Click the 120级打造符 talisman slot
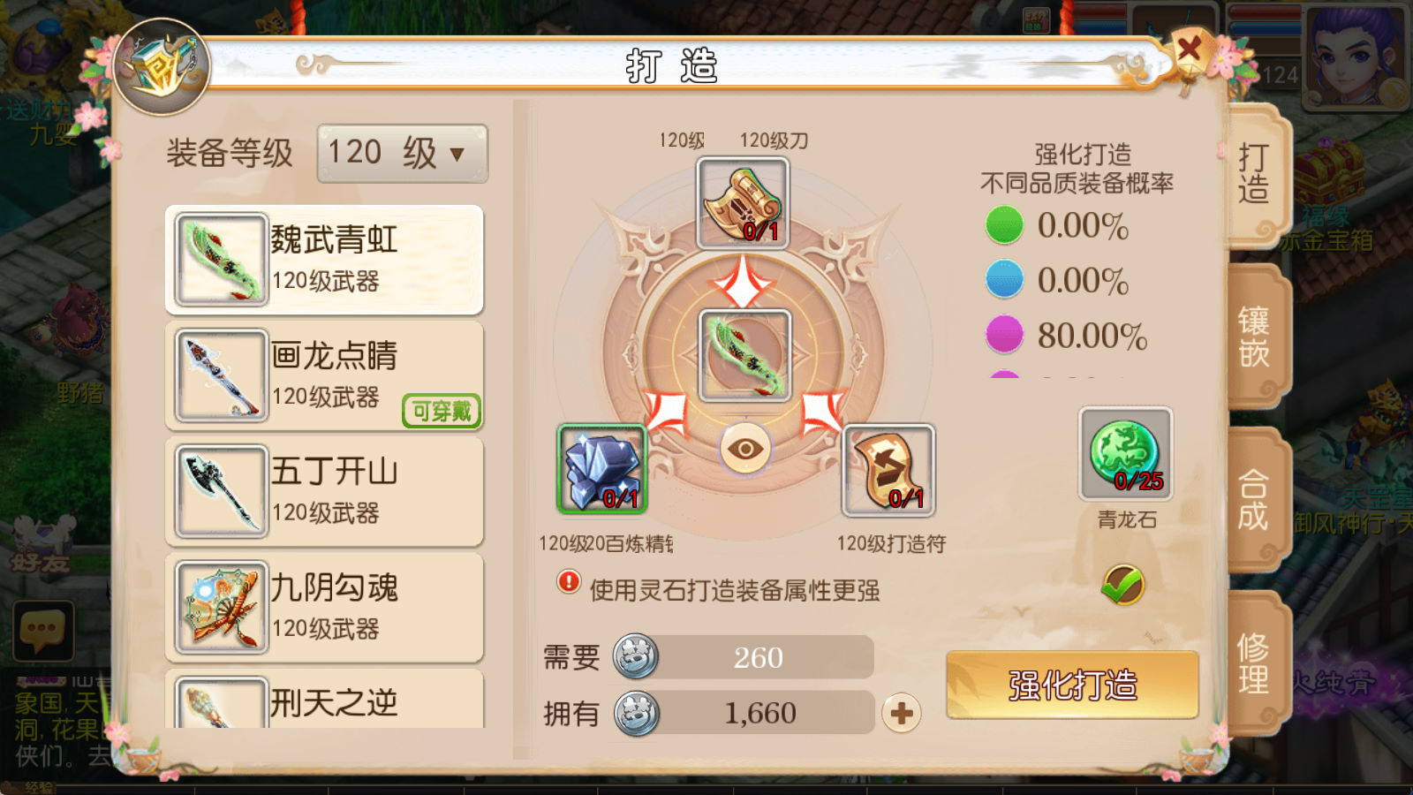The image size is (1413, 795). (888, 470)
